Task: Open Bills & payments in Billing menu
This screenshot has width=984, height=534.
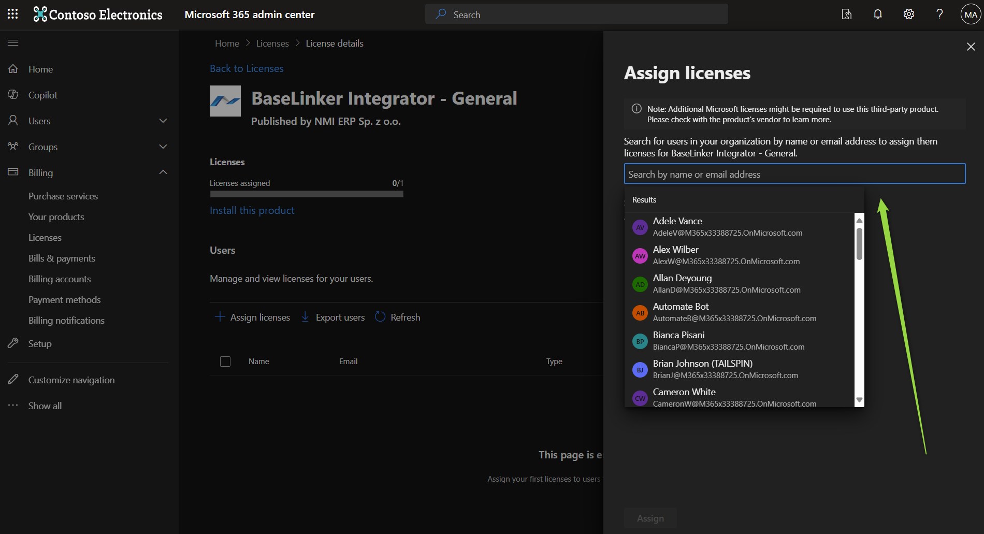Action: [x=62, y=258]
